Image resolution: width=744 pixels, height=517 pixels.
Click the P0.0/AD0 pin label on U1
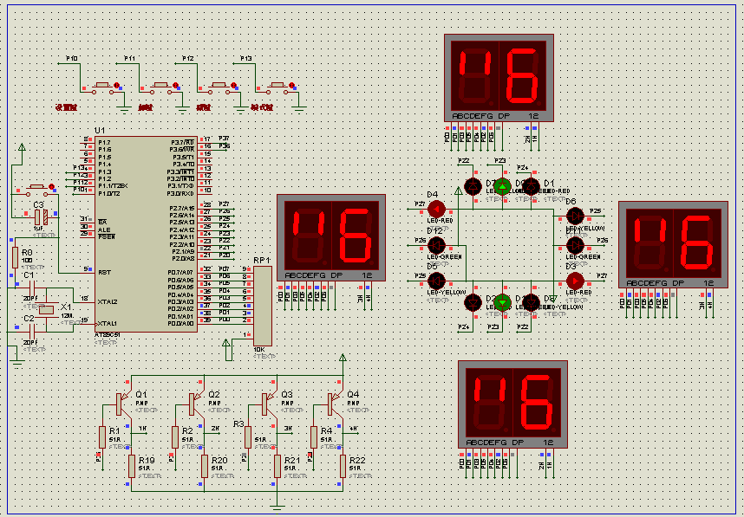point(180,323)
